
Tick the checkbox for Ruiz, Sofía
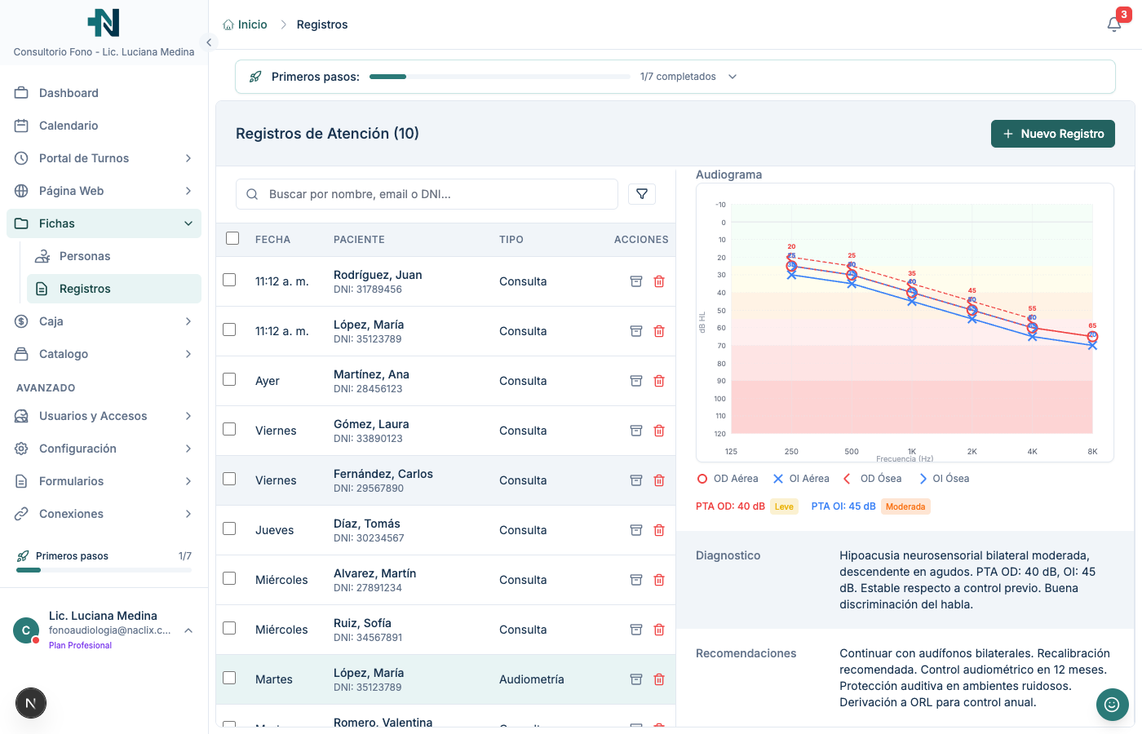tap(229, 628)
